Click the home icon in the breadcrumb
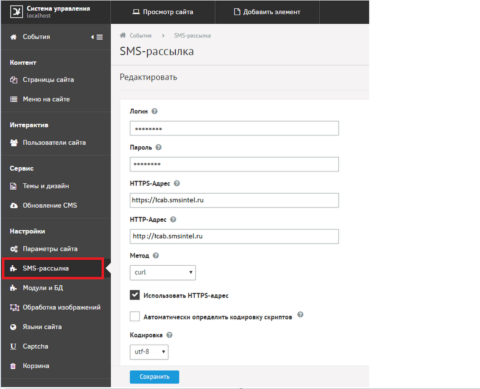The height and width of the screenshot is (389, 480). pos(123,35)
